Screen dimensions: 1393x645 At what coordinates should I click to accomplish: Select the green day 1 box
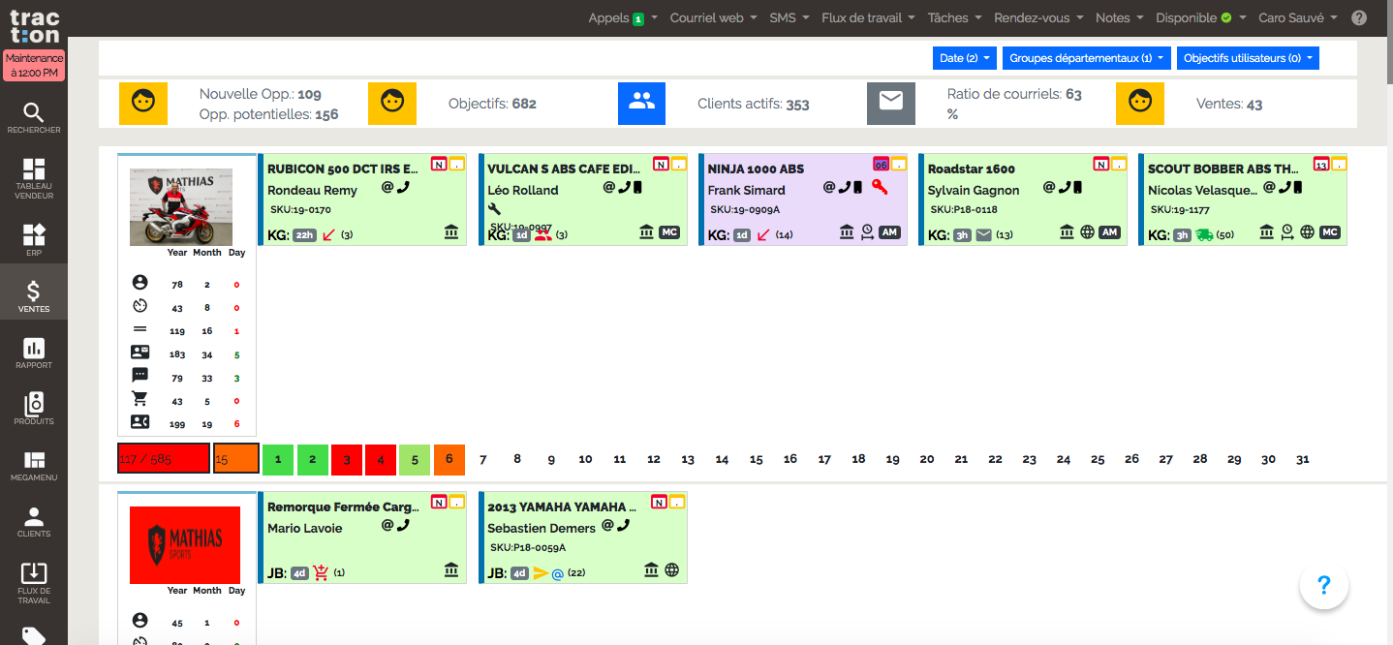pos(278,460)
